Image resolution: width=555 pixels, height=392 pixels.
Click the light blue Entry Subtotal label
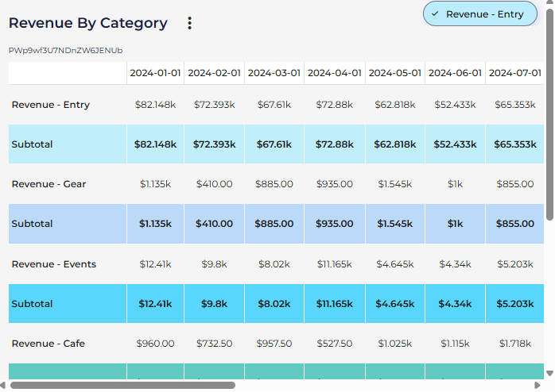[x=32, y=144]
